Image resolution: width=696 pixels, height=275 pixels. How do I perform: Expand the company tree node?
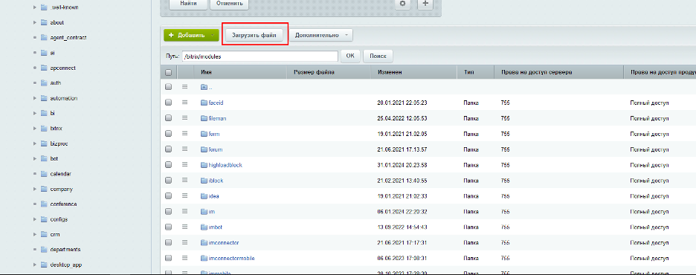[x=35, y=189]
